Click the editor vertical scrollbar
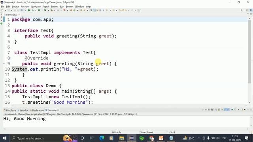253x142 pixels. (249, 52)
